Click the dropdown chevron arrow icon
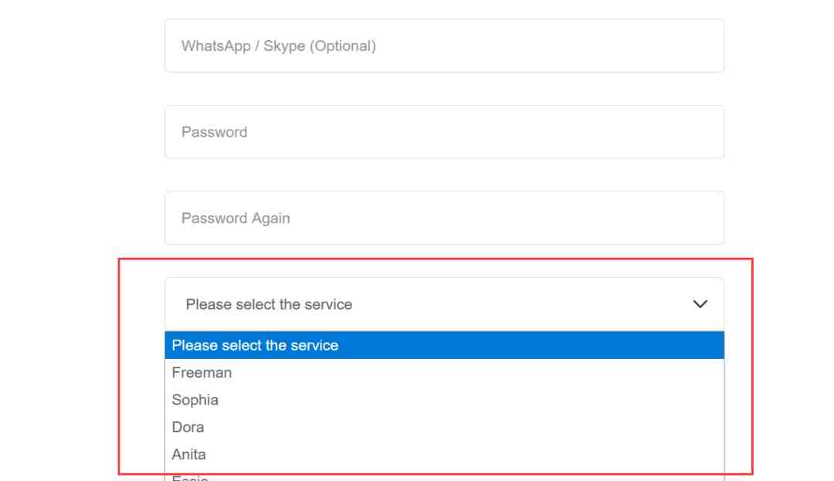This screenshot has height=481, width=834. coord(700,305)
